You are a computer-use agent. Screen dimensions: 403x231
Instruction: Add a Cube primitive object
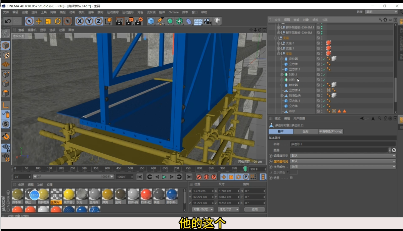click(x=151, y=21)
